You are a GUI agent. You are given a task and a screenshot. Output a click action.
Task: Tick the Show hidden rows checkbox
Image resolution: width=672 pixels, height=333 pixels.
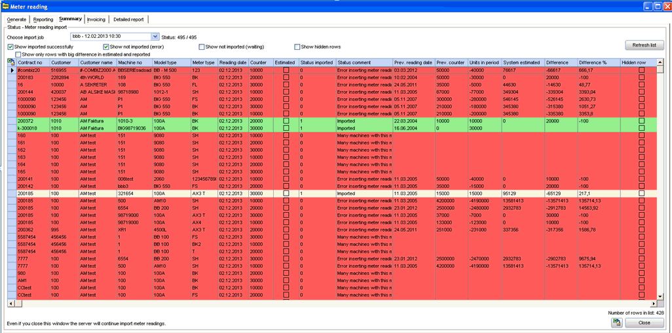[297, 47]
